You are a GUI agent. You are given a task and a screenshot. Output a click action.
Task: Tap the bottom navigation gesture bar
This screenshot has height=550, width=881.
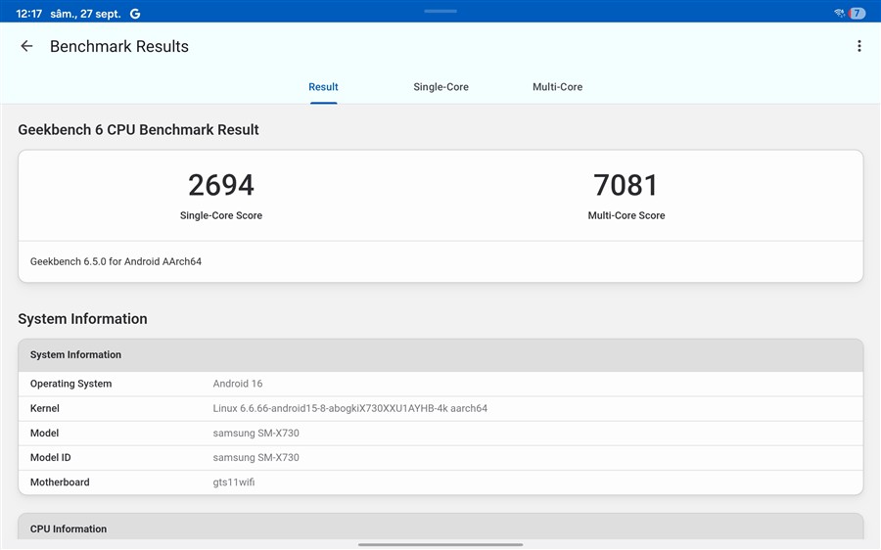pos(440,544)
